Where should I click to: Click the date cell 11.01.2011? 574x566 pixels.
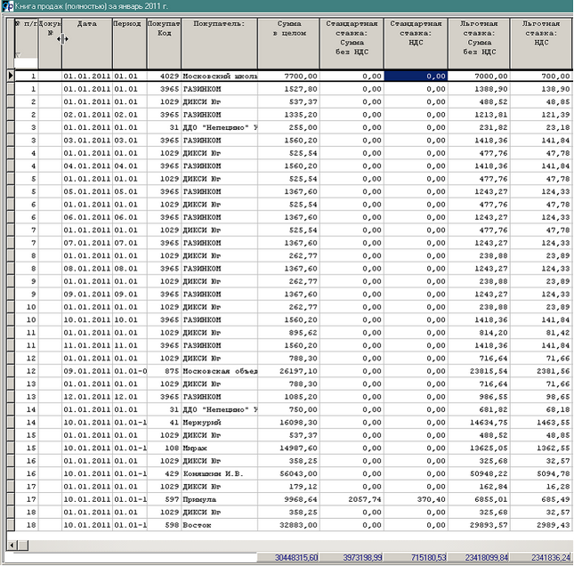[87, 345]
